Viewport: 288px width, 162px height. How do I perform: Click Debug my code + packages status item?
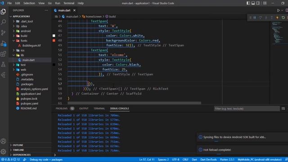tap(46, 160)
